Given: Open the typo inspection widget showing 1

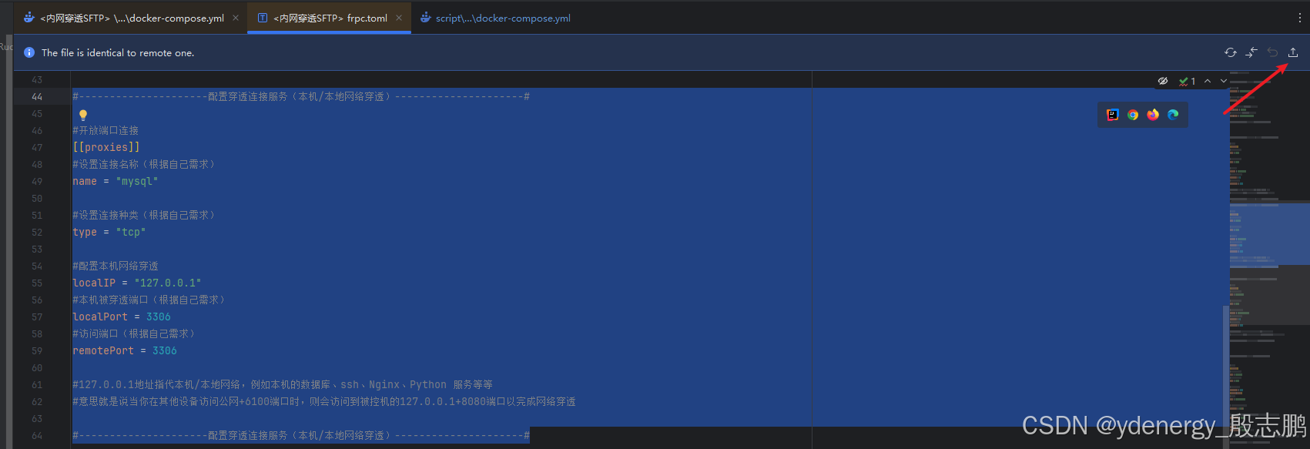Looking at the screenshot, I should (x=1188, y=81).
